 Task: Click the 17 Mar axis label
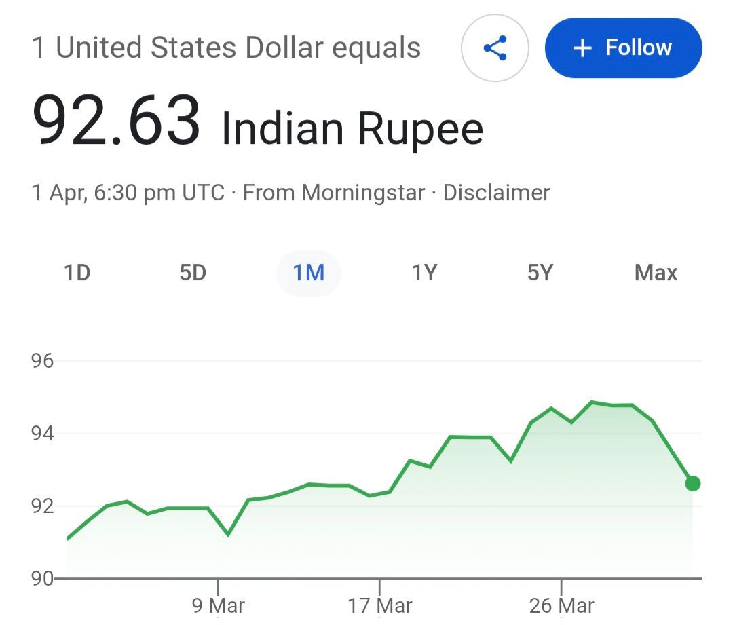click(x=379, y=605)
